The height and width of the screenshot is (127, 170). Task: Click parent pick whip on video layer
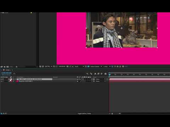tap(94, 79)
